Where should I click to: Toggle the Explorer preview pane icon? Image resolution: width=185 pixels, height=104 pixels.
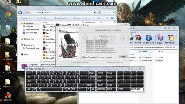tap(107, 18)
